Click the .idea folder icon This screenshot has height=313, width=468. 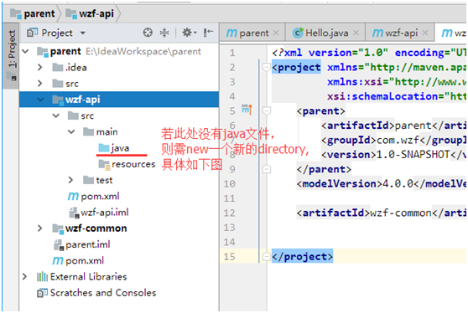coord(58,67)
